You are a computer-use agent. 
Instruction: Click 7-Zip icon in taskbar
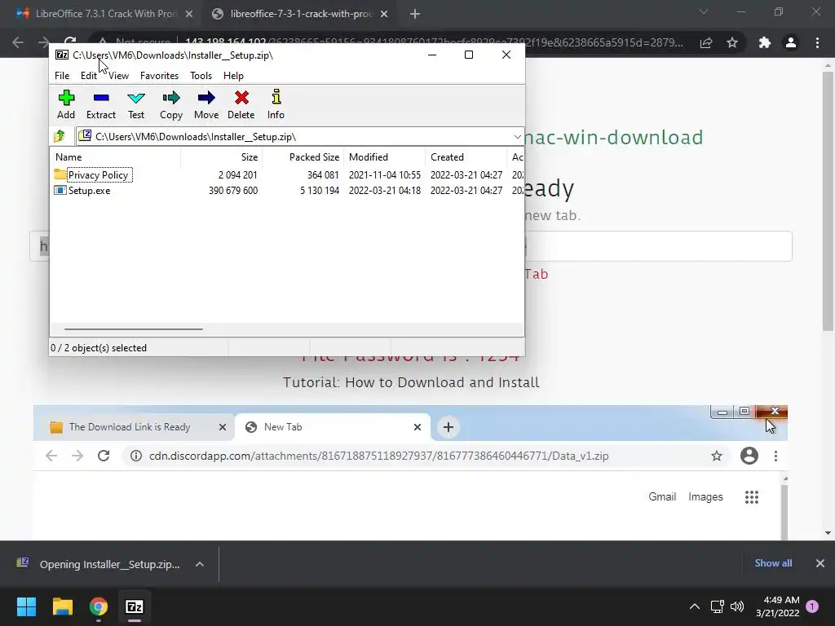point(135,606)
